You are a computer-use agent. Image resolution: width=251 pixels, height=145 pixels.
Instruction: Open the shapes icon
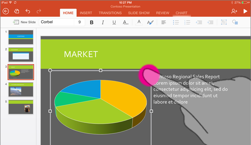pyautogui.click(x=235, y=22)
